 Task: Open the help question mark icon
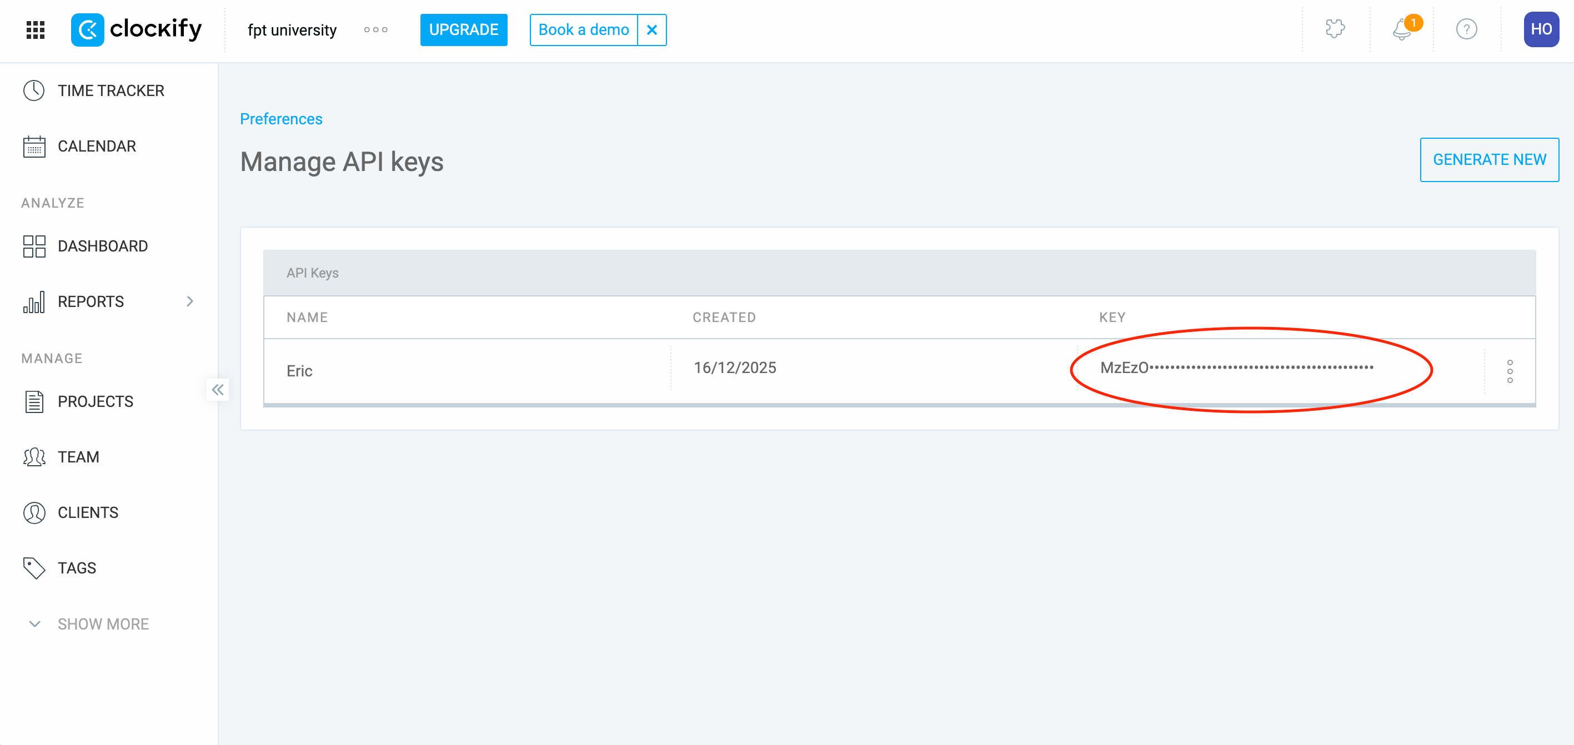(1466, 29)
